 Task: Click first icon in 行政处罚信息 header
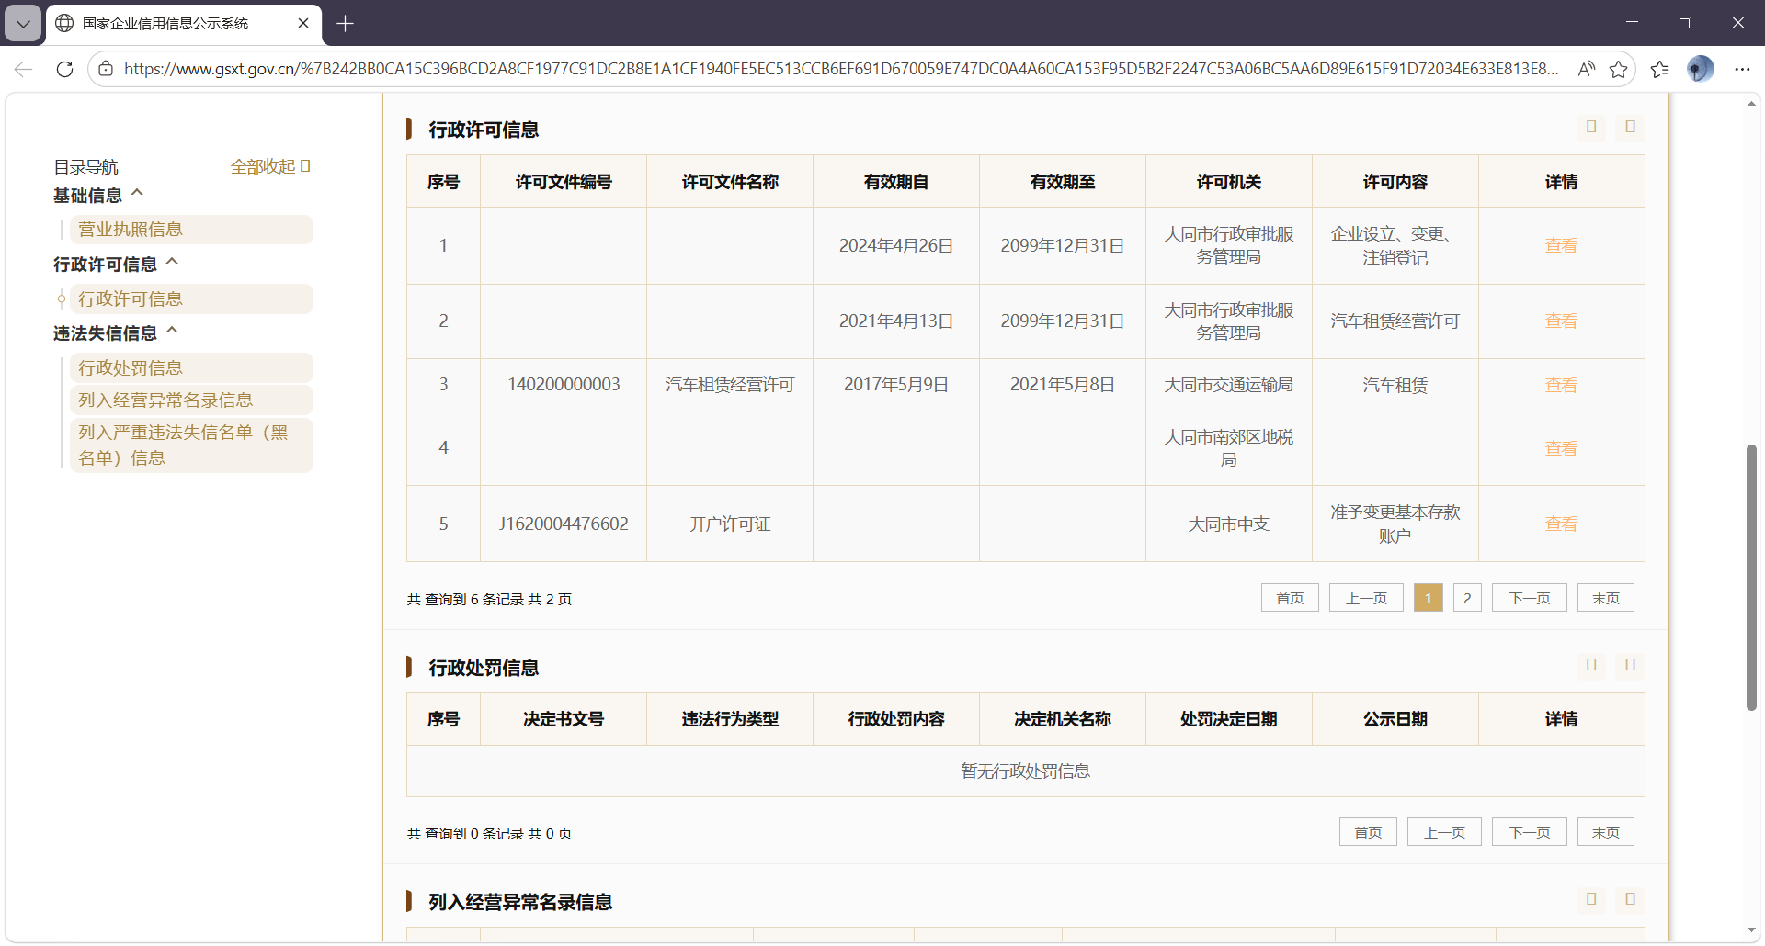point(1591,665)
